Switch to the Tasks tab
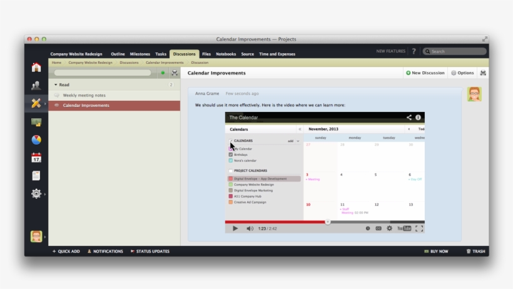The height and width of the screenshot is (289, 513). (161, 54)
